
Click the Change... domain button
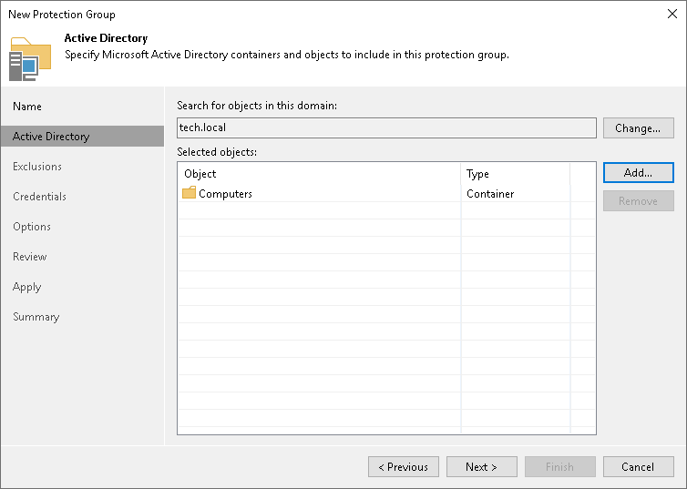pos(638,128)
